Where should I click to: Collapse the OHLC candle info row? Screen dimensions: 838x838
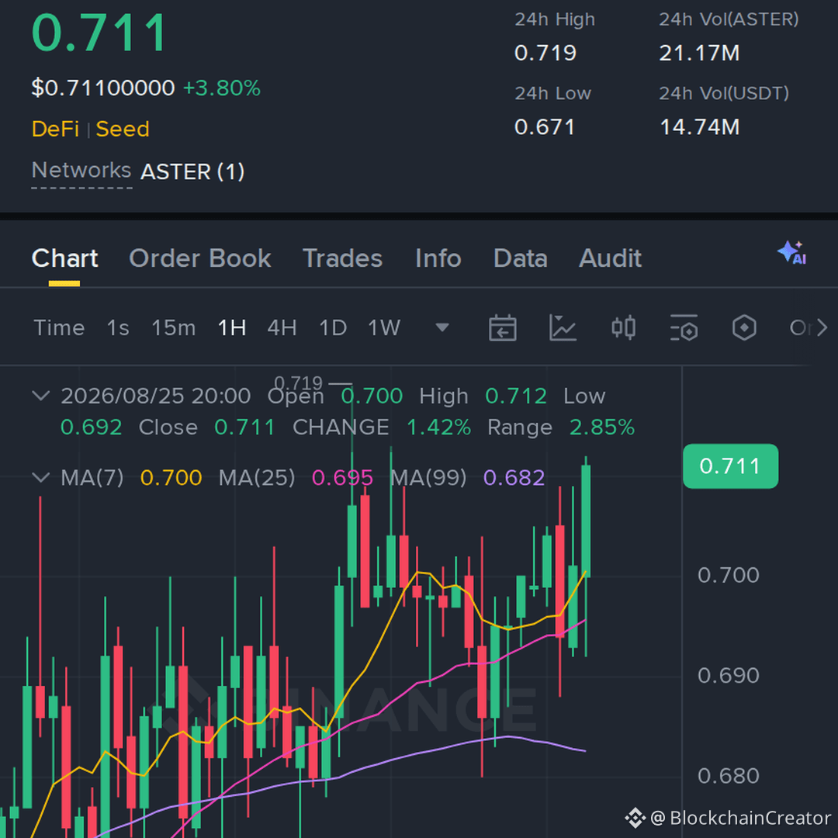click(x=41, y=396)
